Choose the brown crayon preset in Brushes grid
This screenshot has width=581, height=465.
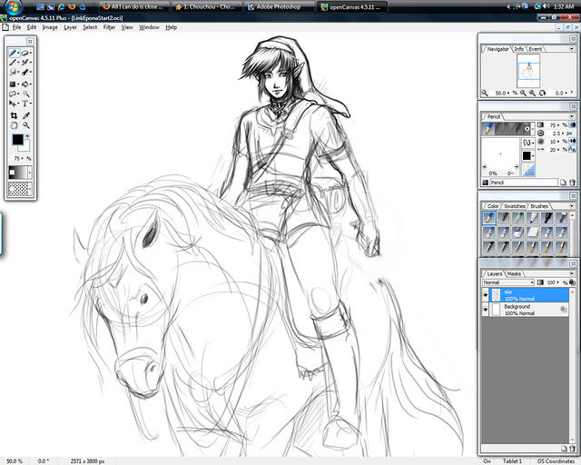point(503,218)
